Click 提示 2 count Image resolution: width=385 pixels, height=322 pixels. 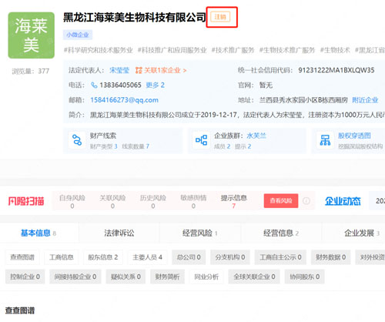tap(243, 146)
